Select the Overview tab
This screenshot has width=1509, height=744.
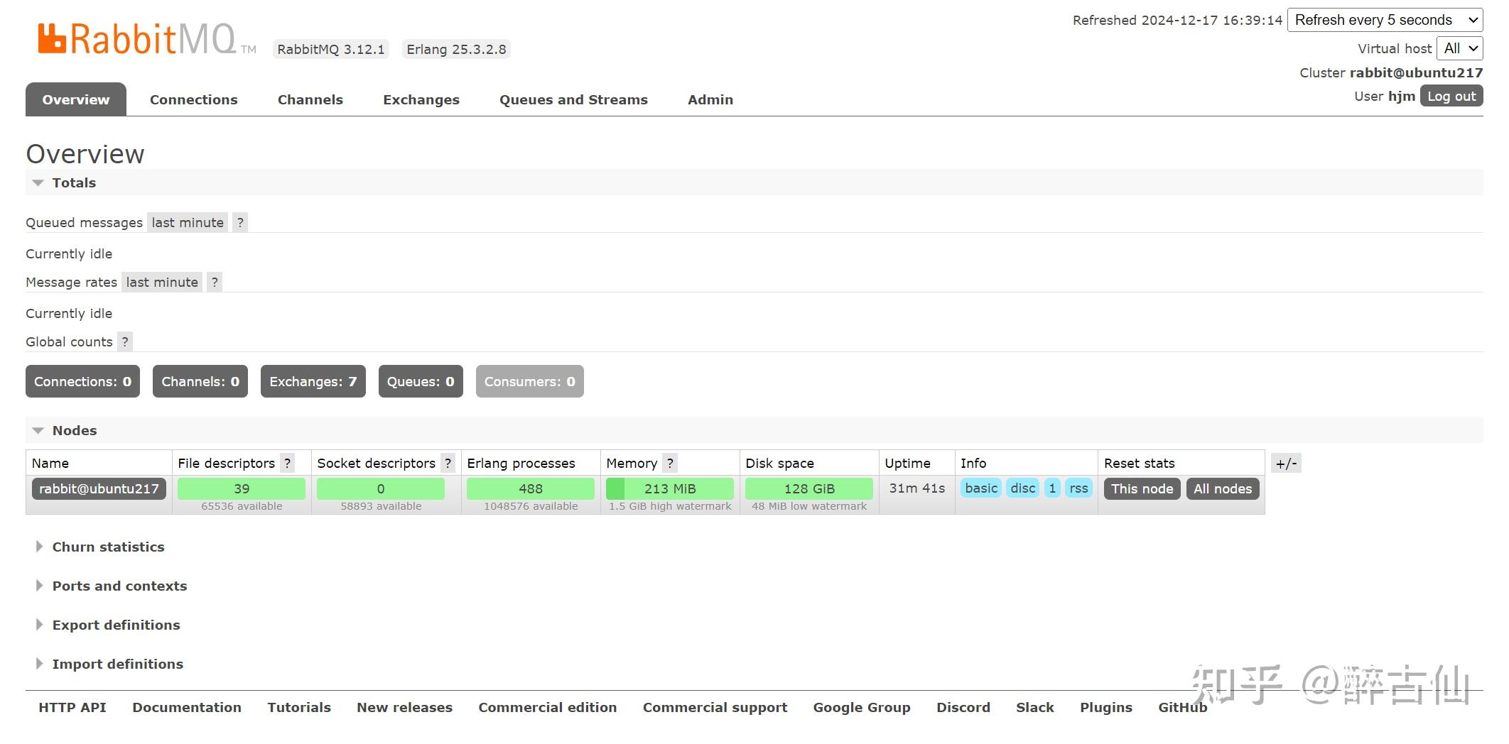[76, 99]
